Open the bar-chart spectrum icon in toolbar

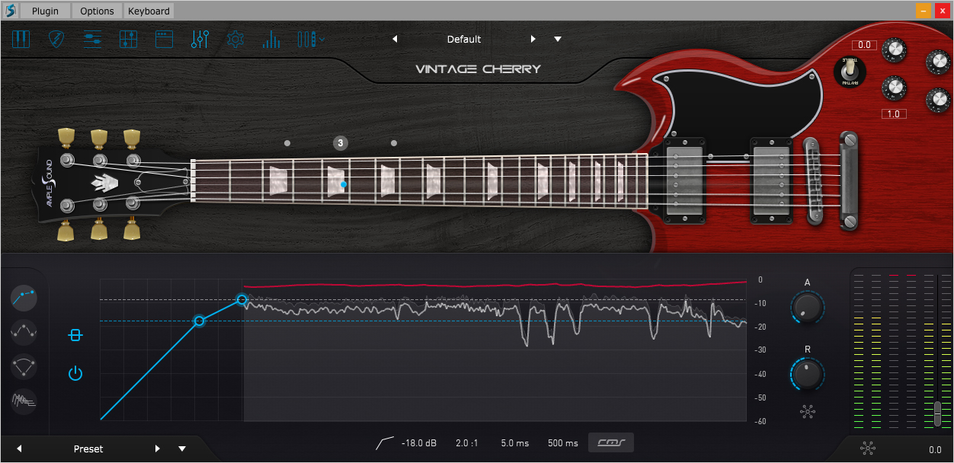(271, 40)
